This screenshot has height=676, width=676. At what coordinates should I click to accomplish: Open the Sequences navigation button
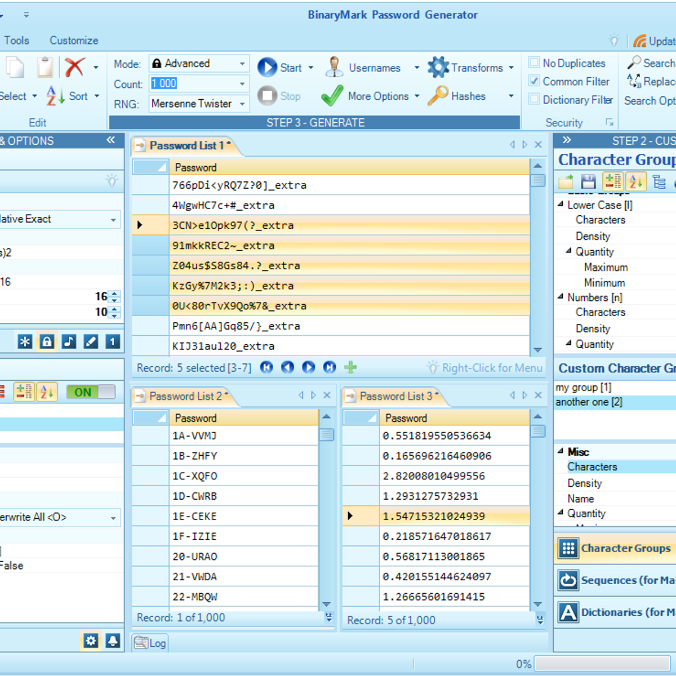pos(616,580)
